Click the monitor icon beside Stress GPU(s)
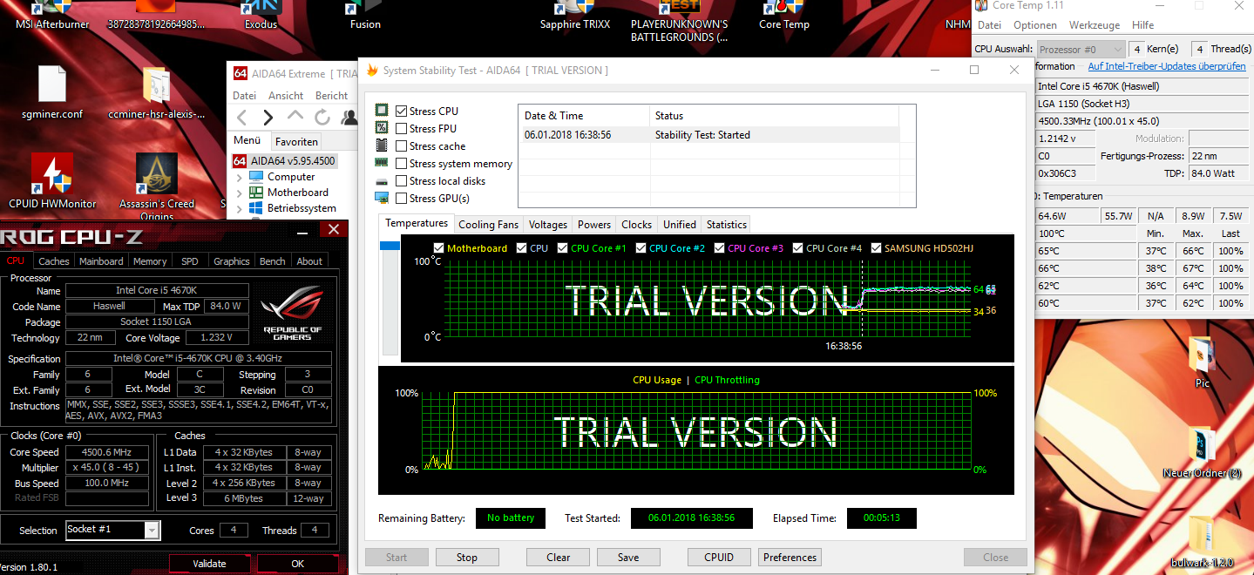1254x575 pixels. (x=381, y=198)
